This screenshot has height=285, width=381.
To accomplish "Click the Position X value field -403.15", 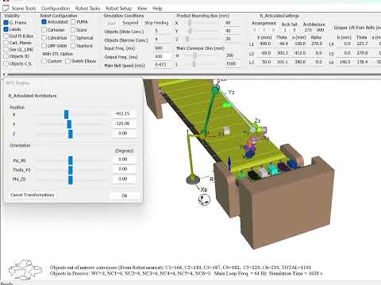I will (x=125, y=114).
